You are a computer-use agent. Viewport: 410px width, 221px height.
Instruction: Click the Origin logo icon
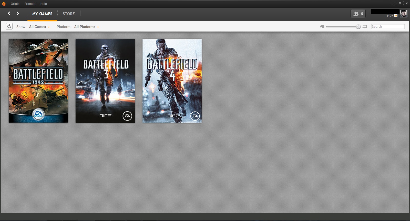[x=4, y=4]
